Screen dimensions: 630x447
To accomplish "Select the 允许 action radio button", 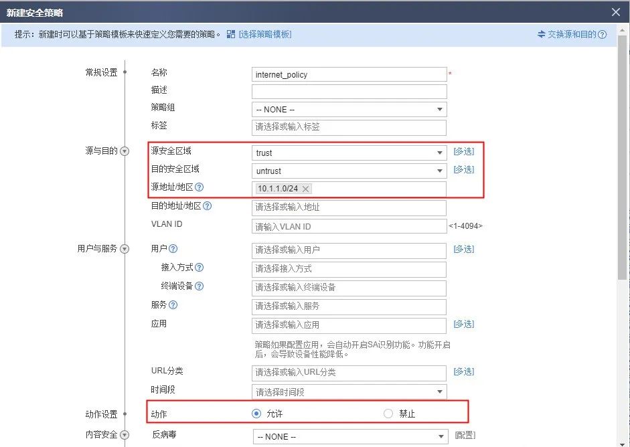I will [256, 414].
